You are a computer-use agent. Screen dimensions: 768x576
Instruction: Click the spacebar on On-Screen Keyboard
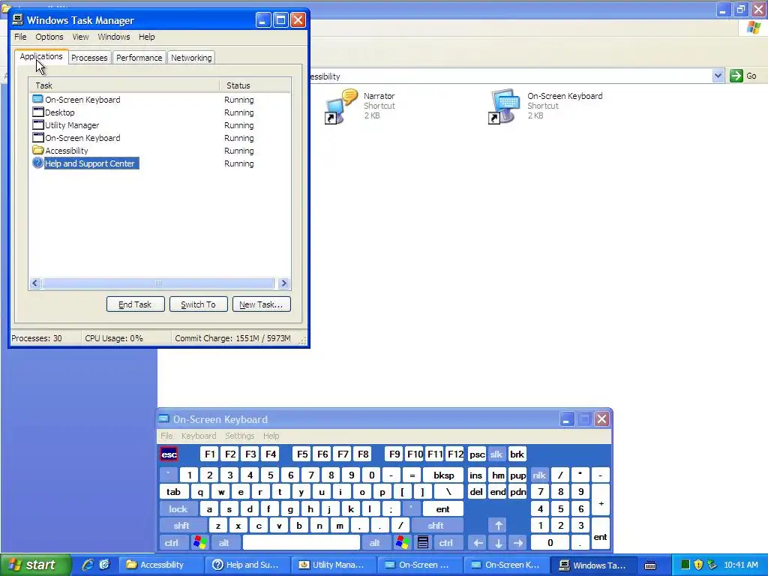[301, 543]
